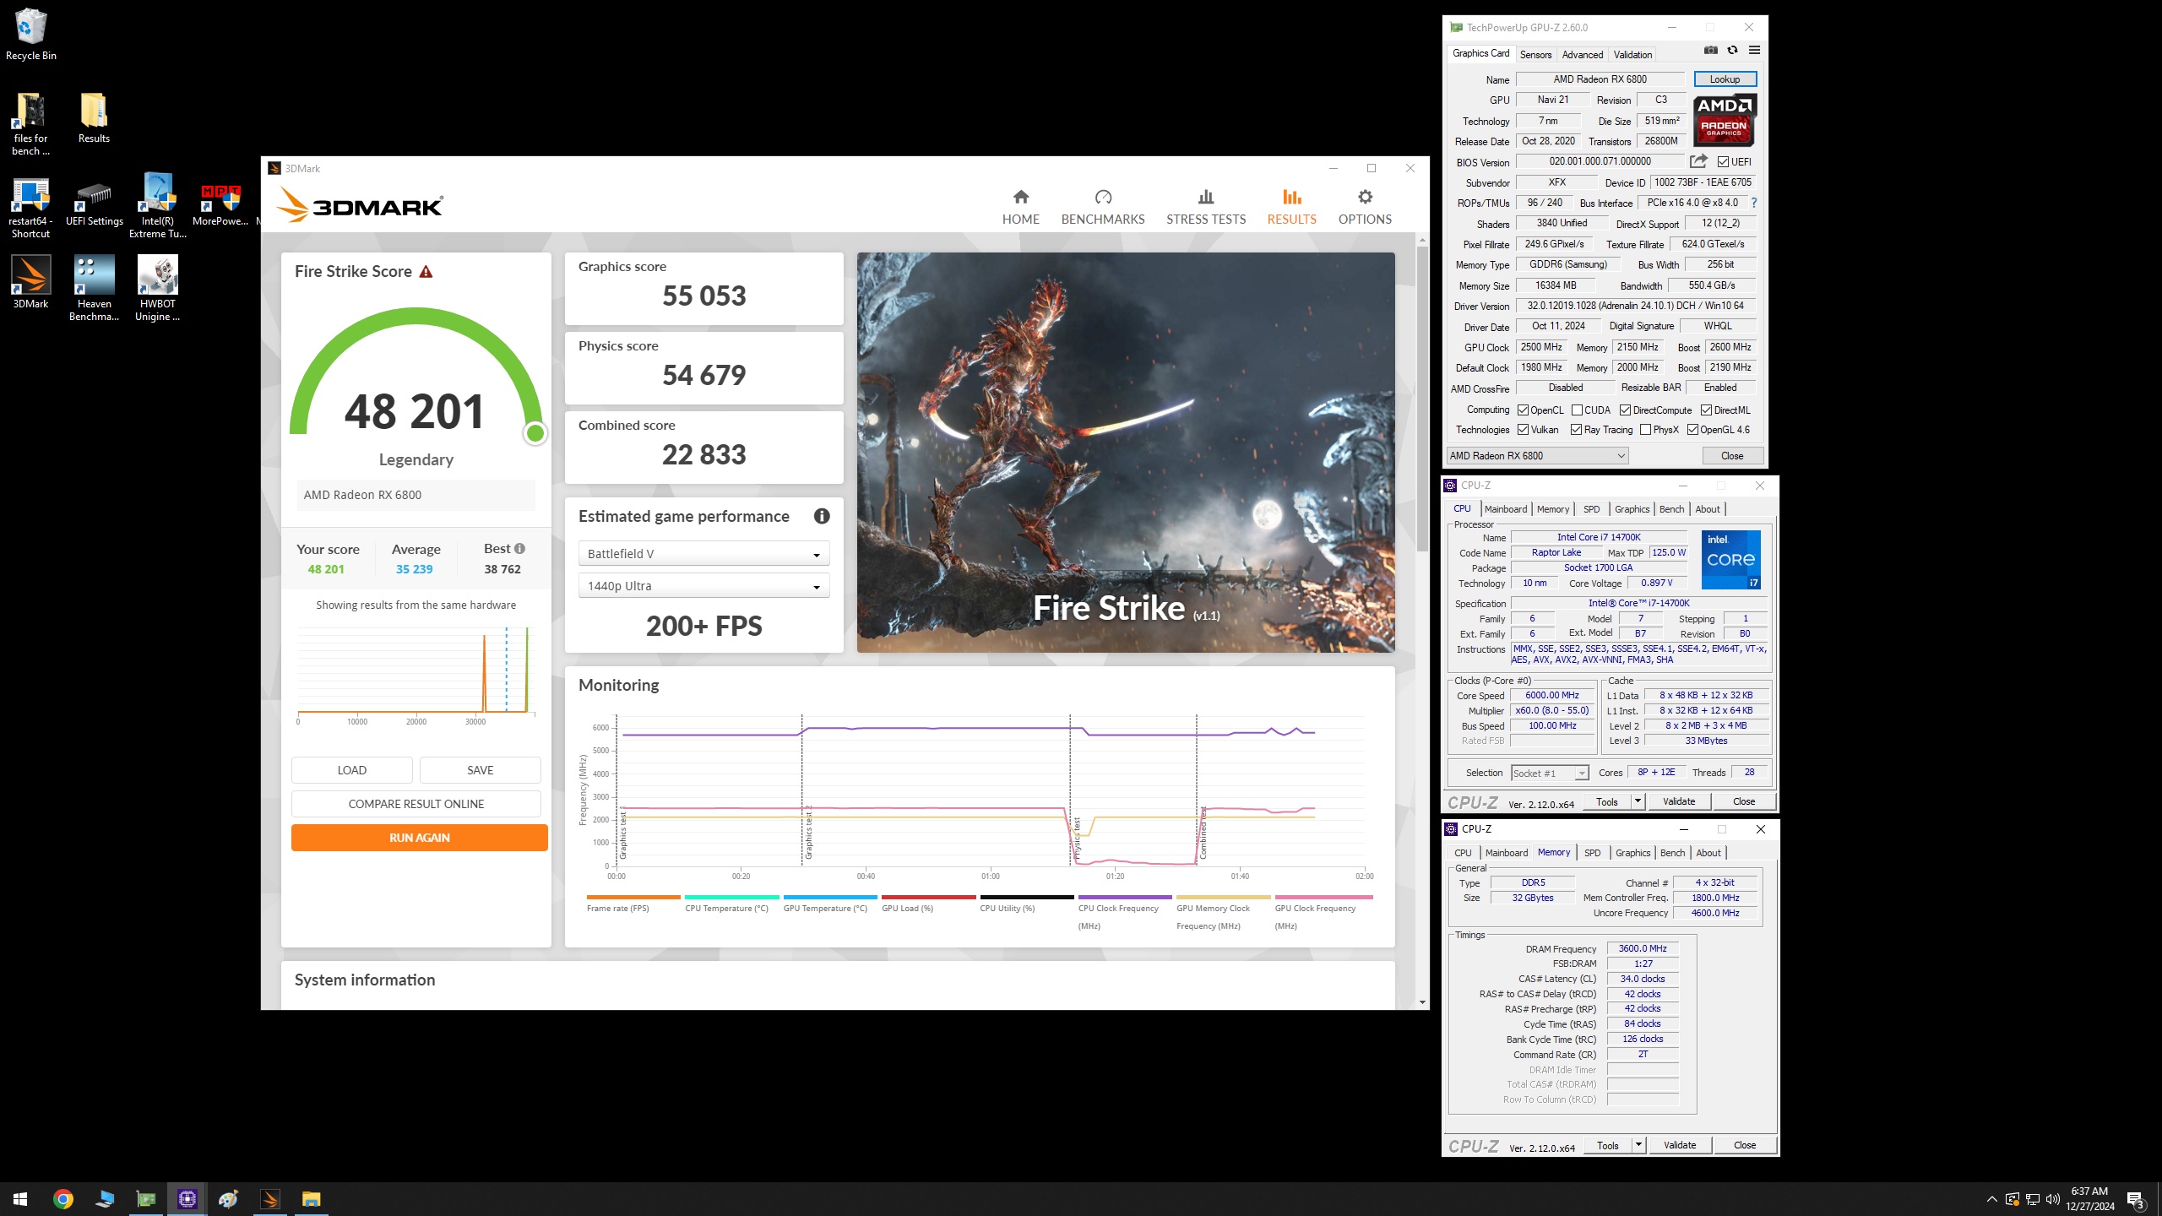The height and width of the screenshot is (1216, 2162).
Task: Launch the Heaven Benchmark desktop shortcut
Action: (94, 288)
